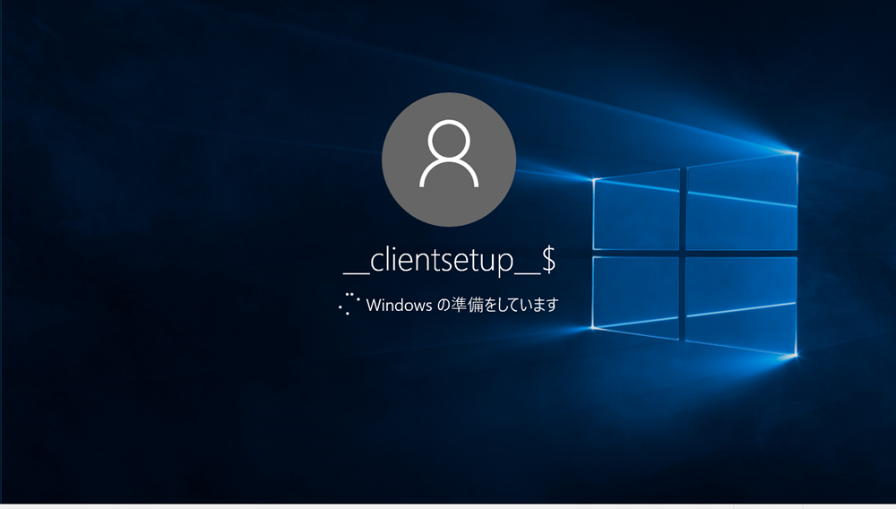Click the 'Windows の準備をしています' status text
The image size is (896, 509).
pyautogui.click(x=461, y=305)
